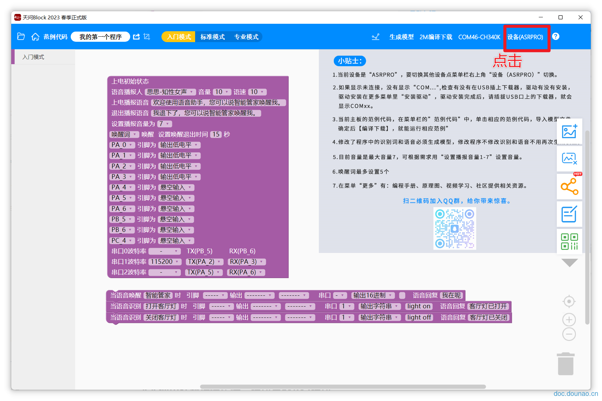The width and height of the screenshot is (602, 401).
Task: Open help question mark icon
Action: 556,36
